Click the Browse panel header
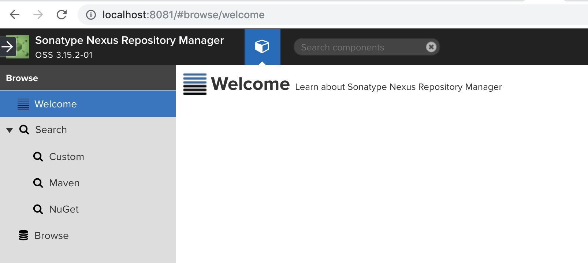Viewport: 588px width, 263px height. [x=88, y=78]
